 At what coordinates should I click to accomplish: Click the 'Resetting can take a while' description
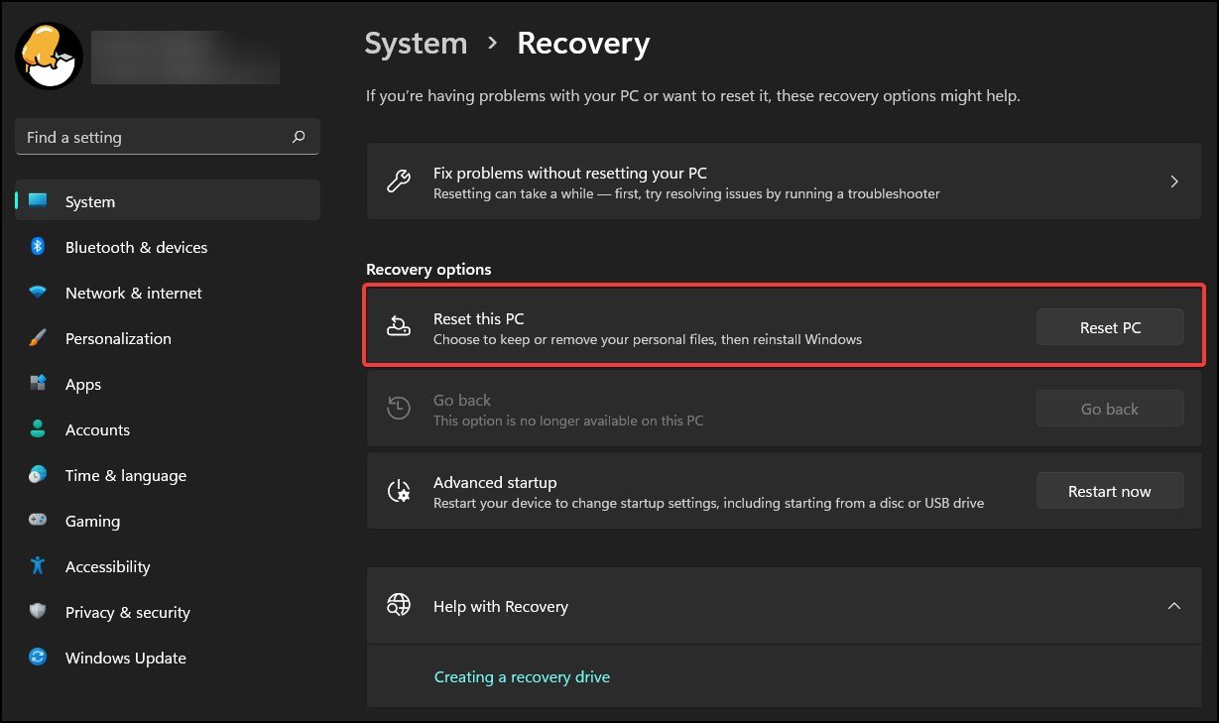point(686,193)
